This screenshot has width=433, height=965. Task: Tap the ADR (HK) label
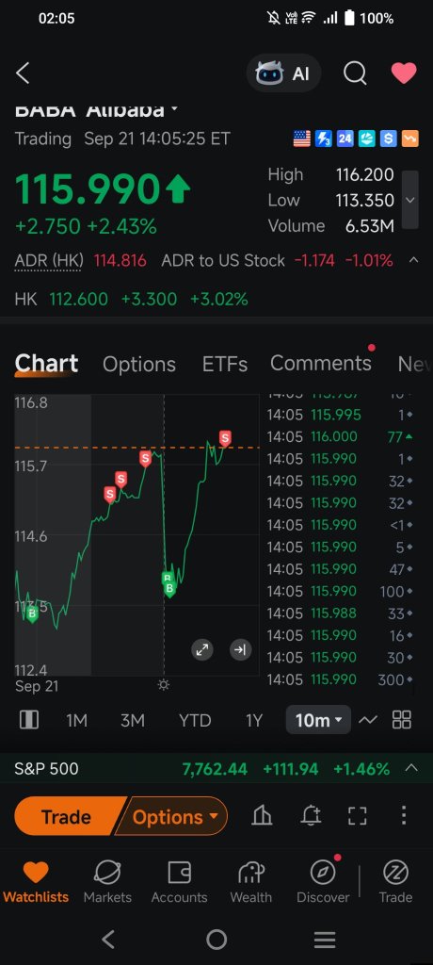click(49, 260)
